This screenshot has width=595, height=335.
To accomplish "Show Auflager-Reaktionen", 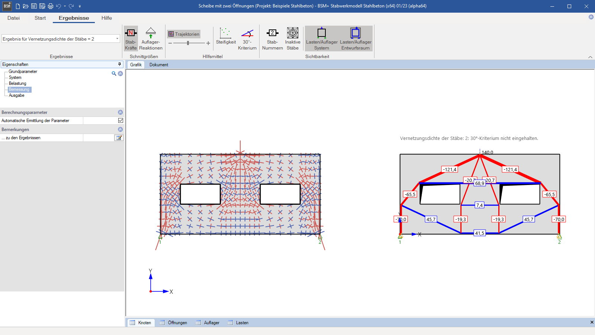I will point(151,38).
